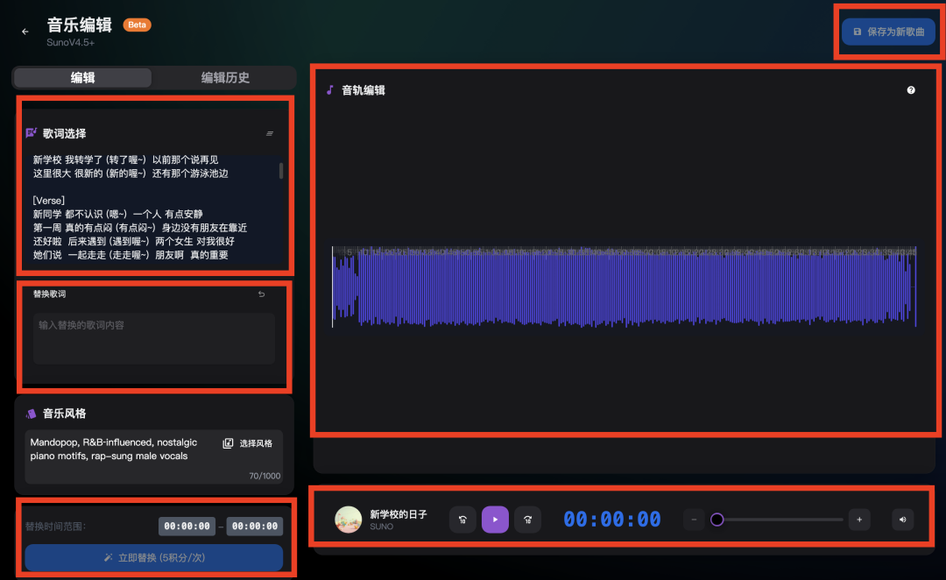Zoom in with the plus button
Viewport: 946px width, 580px height.
[x=858, y=520]
